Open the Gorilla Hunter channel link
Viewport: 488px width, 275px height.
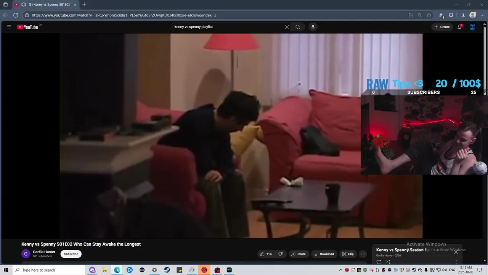(x=44, y=252)
